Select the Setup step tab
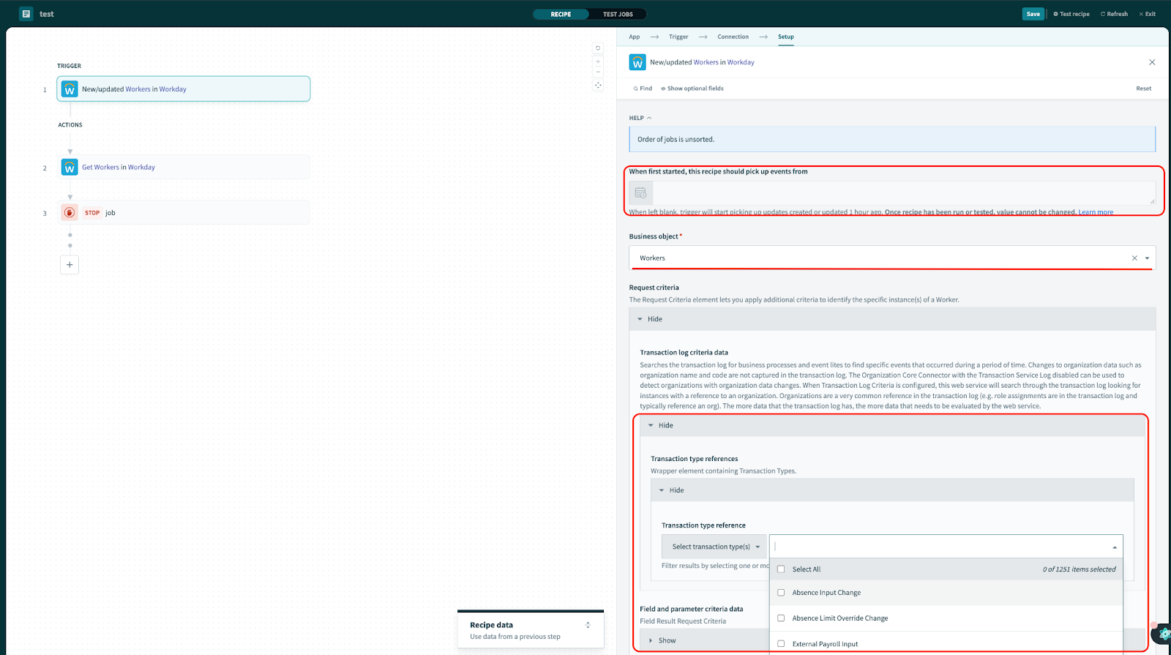1171x655 pixels. coord(785,37)
